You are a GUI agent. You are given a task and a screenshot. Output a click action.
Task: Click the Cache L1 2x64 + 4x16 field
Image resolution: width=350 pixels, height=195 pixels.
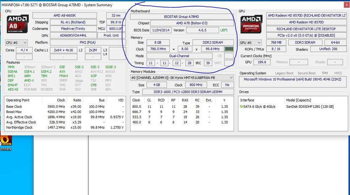click(64, 50)
